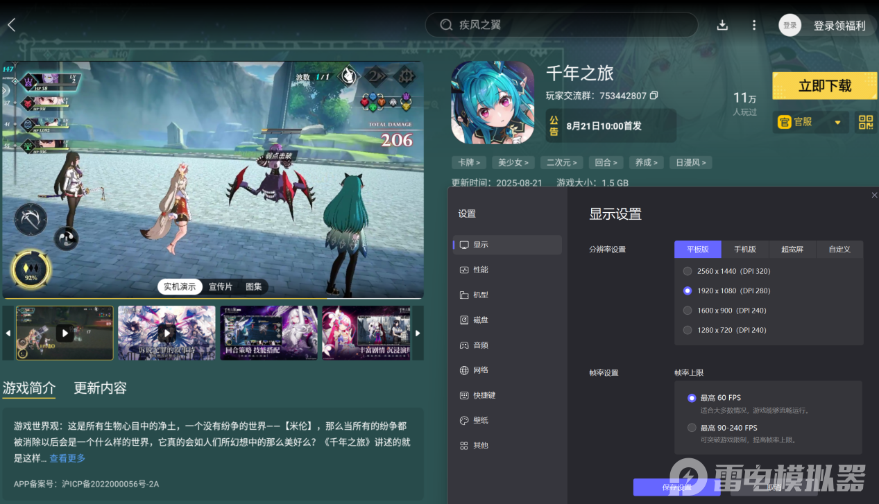Switch to 手机版 resolution tab
The image size is (879, 504).
(745, 249)
